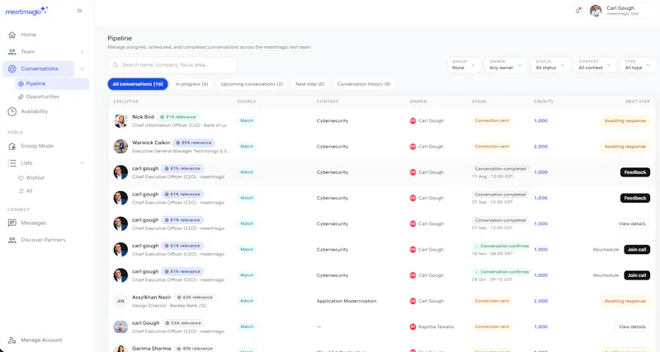Switch to the In progress (6) tab
Image resolution: width=660 pixels, height=352 pixels.
(192, 84)
